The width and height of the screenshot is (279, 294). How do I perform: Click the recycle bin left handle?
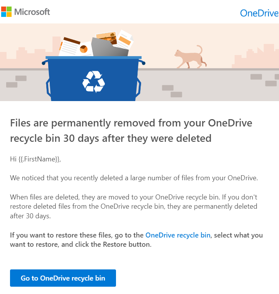(x=48, y=87)
